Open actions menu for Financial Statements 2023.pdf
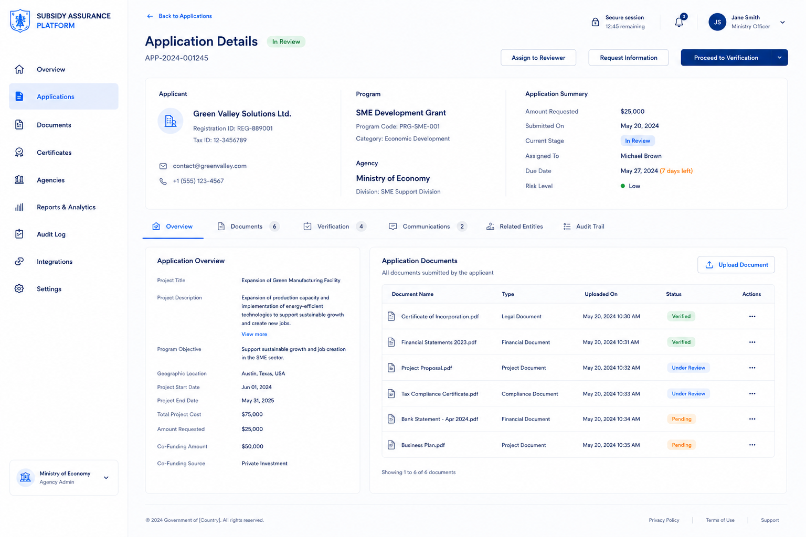This screenshot has width=806, height=537. point(752,342)
